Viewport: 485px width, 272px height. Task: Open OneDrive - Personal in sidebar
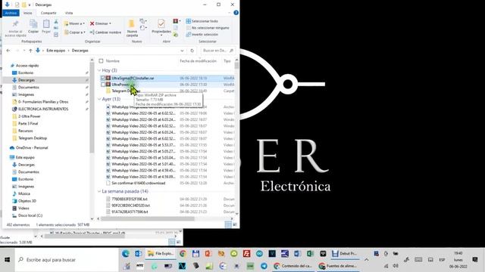pyautogui.click(x=32, y=148)
